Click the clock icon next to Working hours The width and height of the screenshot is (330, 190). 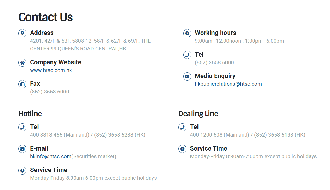pos(187,33)
